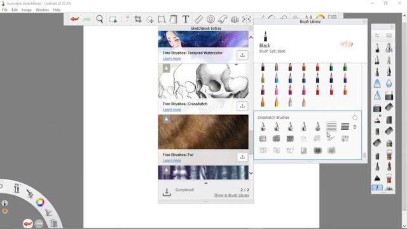Screen dimensions: 407x229
Task: Open the brush icon in lagoon
Action: pos(30,193)
